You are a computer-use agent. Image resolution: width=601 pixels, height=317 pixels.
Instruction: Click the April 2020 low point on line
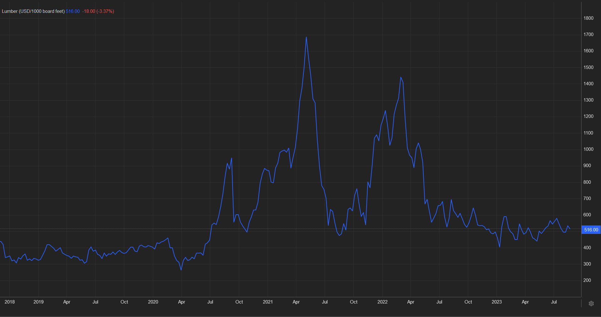pyautogui.click(x=181, y=270)
